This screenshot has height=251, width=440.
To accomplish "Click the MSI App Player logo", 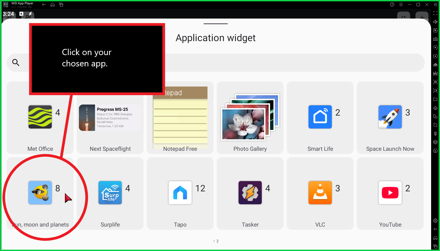I will pos(6,5).
